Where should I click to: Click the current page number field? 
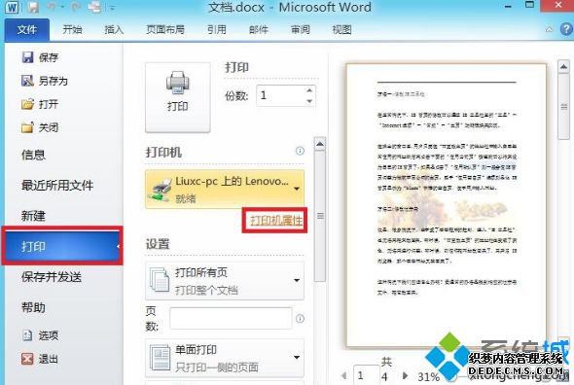pyautogui.click(x=366, y=375)
